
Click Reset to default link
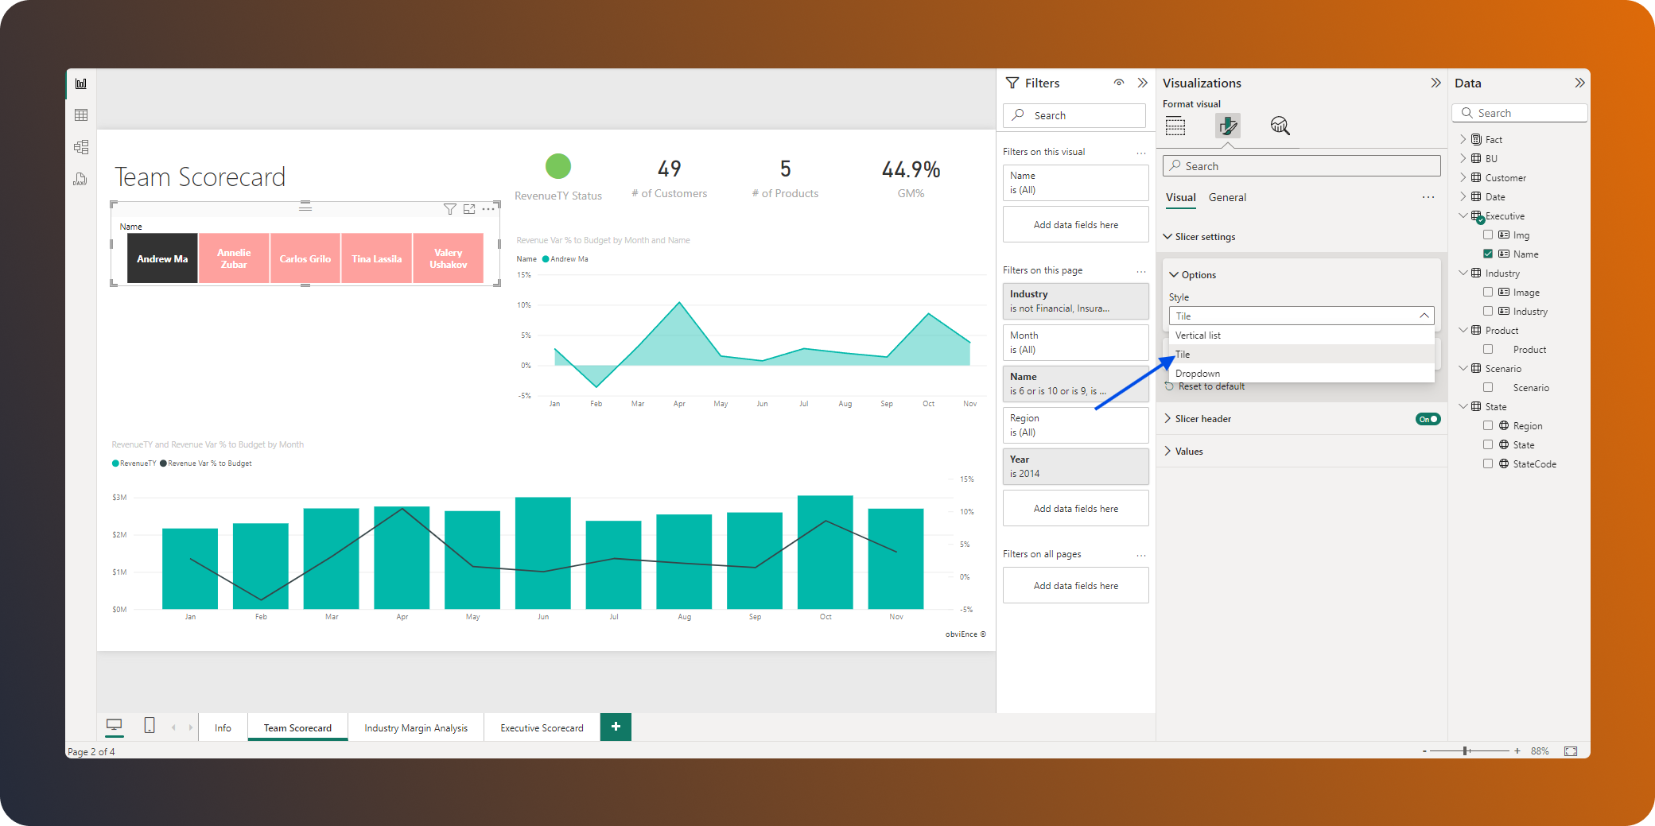(1210, 386)
